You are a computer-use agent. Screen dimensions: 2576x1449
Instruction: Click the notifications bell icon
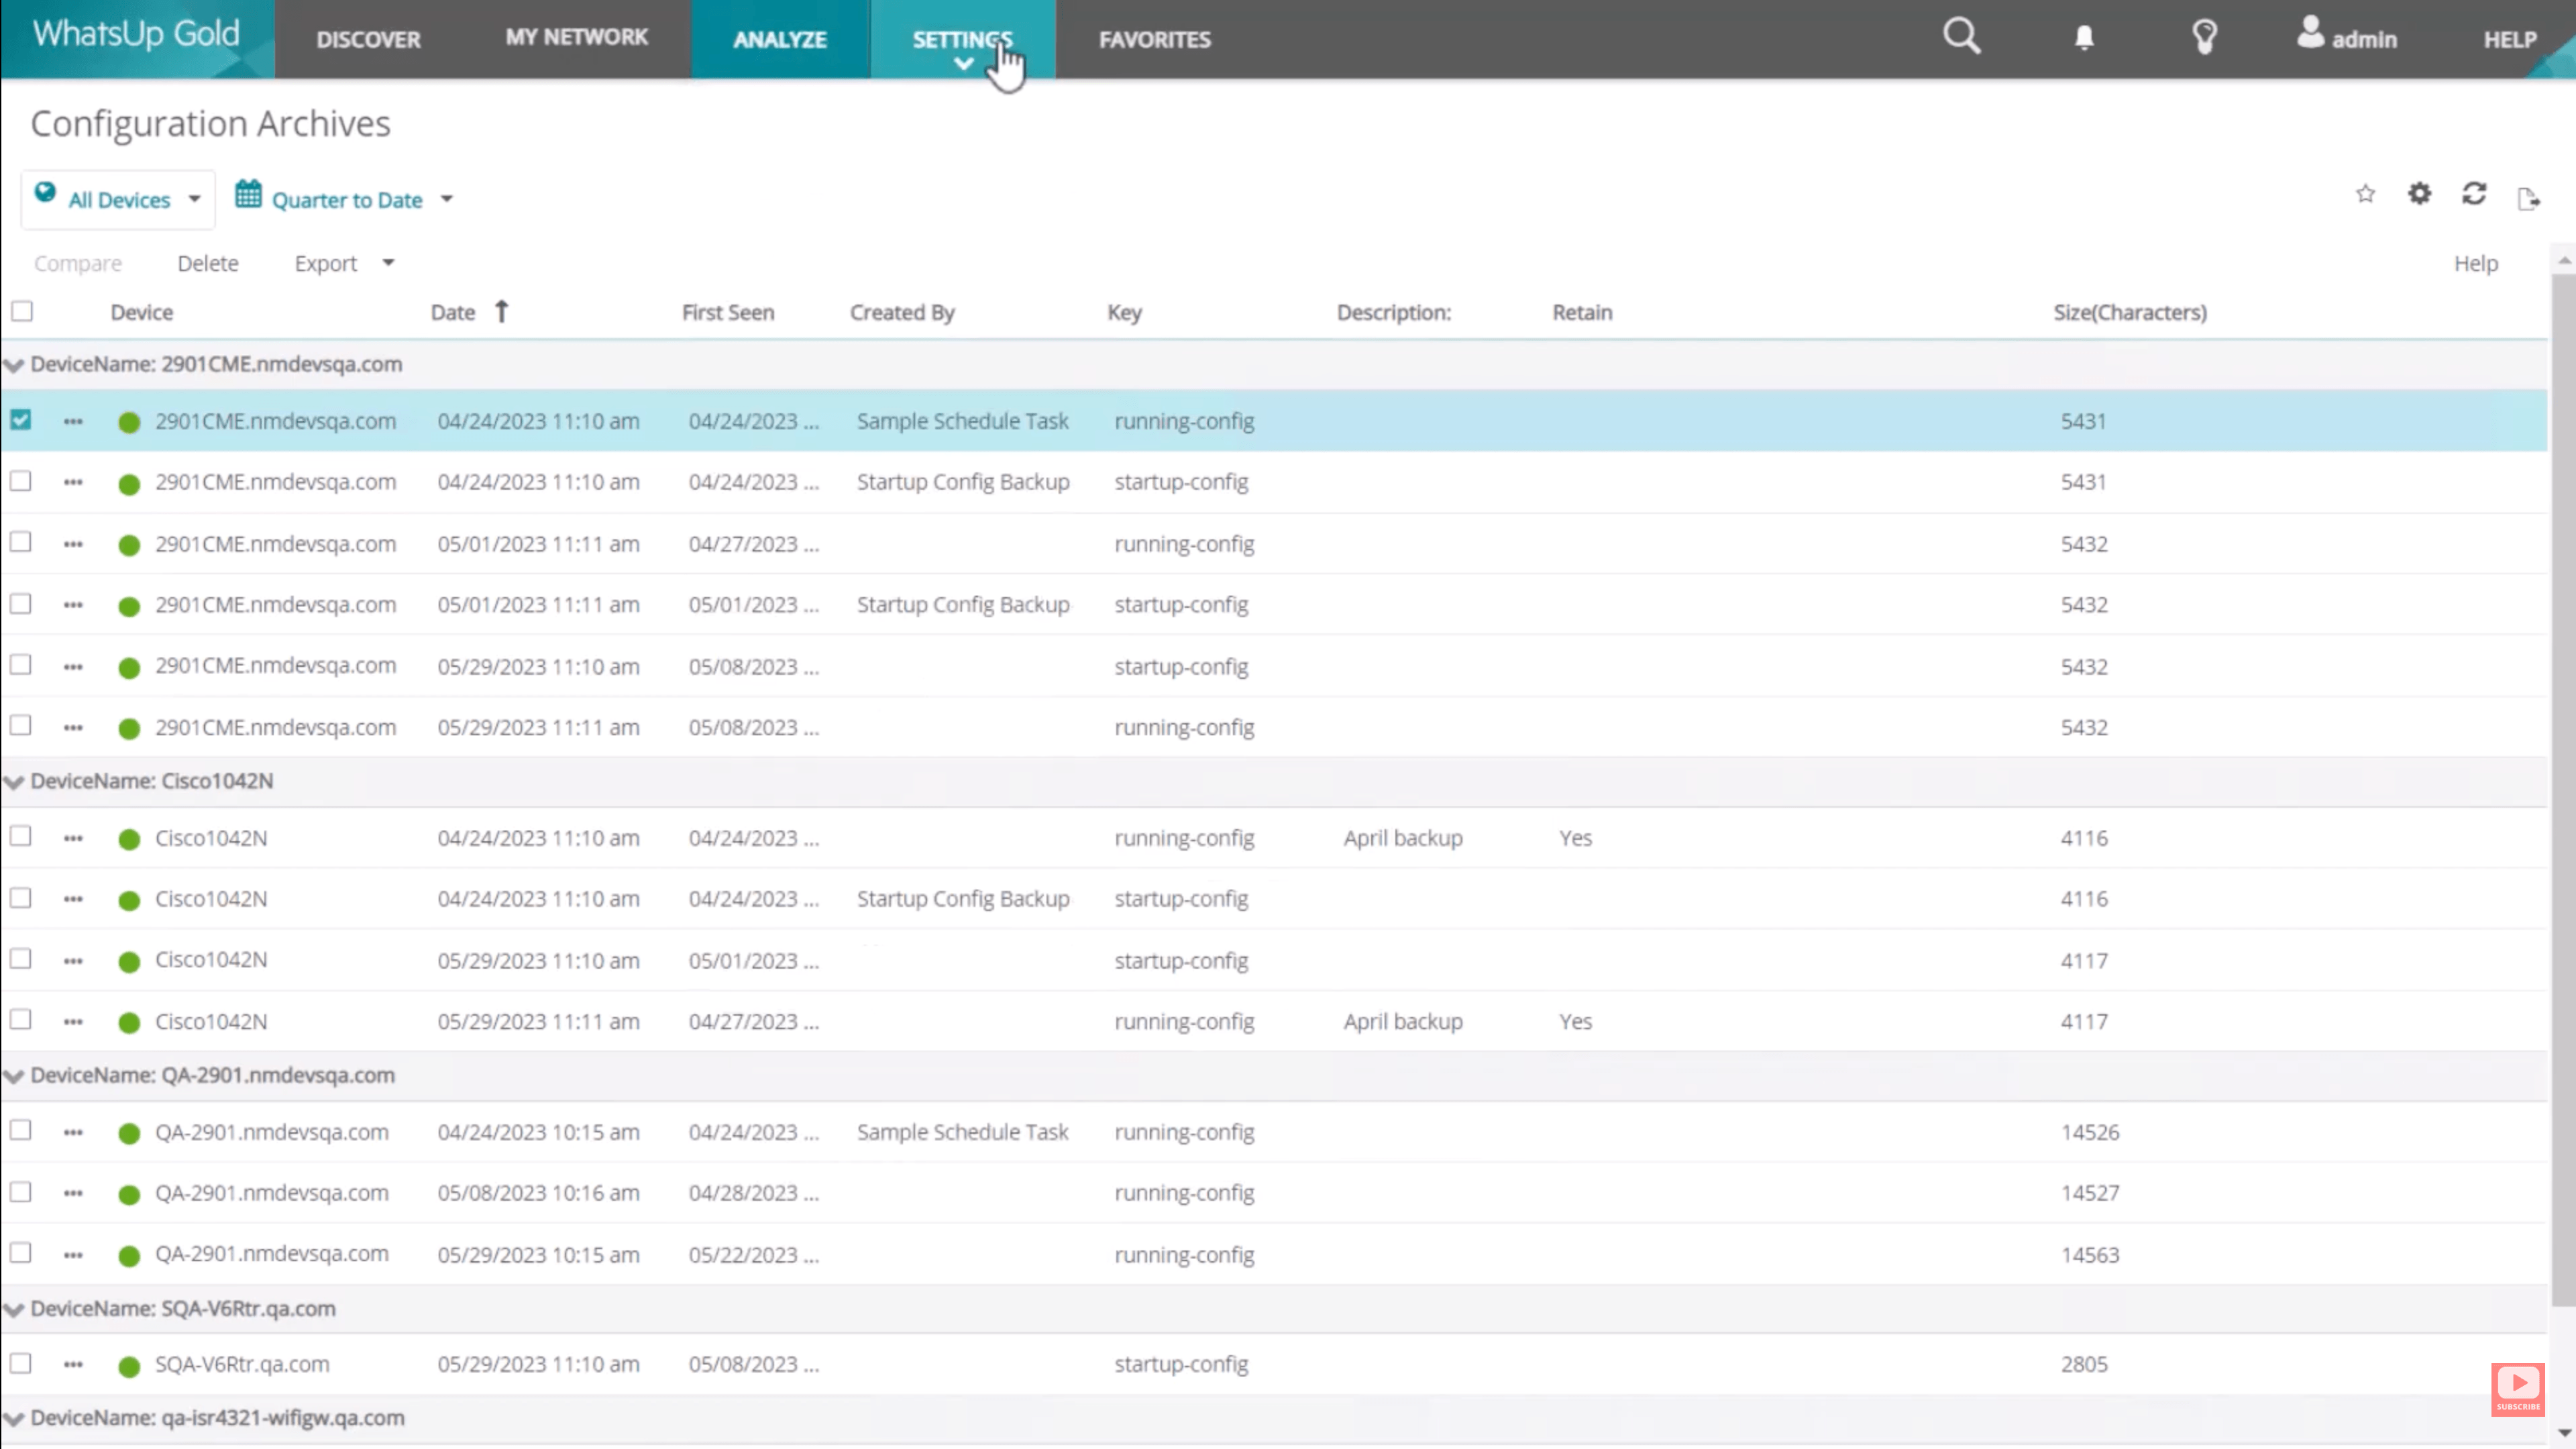(x=2084, y=38)
